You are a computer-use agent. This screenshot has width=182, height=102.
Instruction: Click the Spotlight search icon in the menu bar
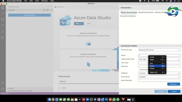click(x=167, y=1)
